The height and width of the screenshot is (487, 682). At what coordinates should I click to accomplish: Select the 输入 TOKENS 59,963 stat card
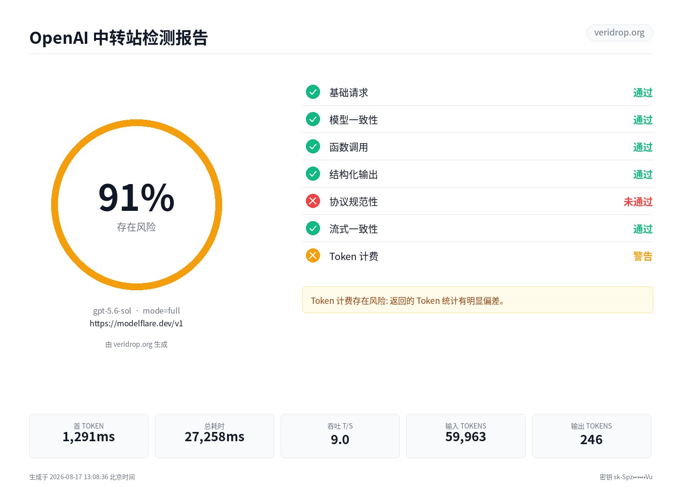pyautogui.click(x=466, y=436)
